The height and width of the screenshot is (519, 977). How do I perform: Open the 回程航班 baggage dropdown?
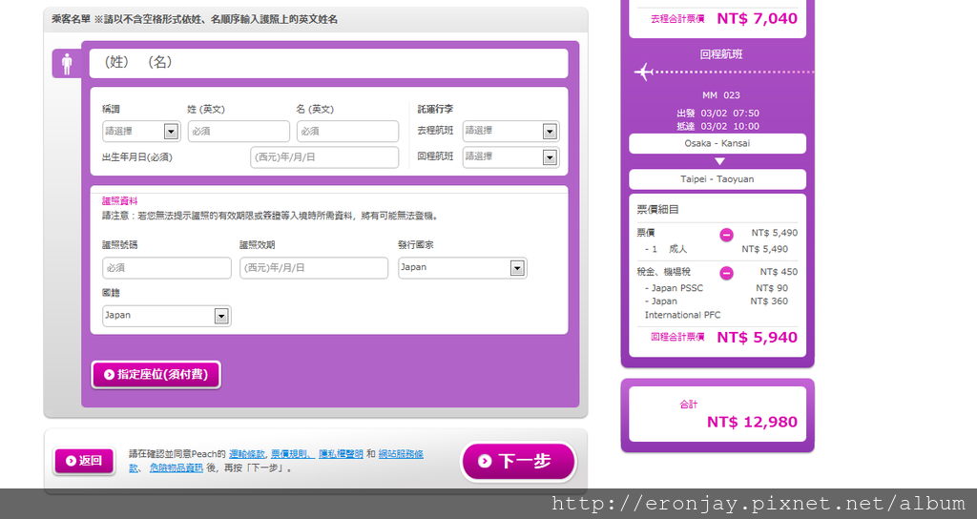511,157
